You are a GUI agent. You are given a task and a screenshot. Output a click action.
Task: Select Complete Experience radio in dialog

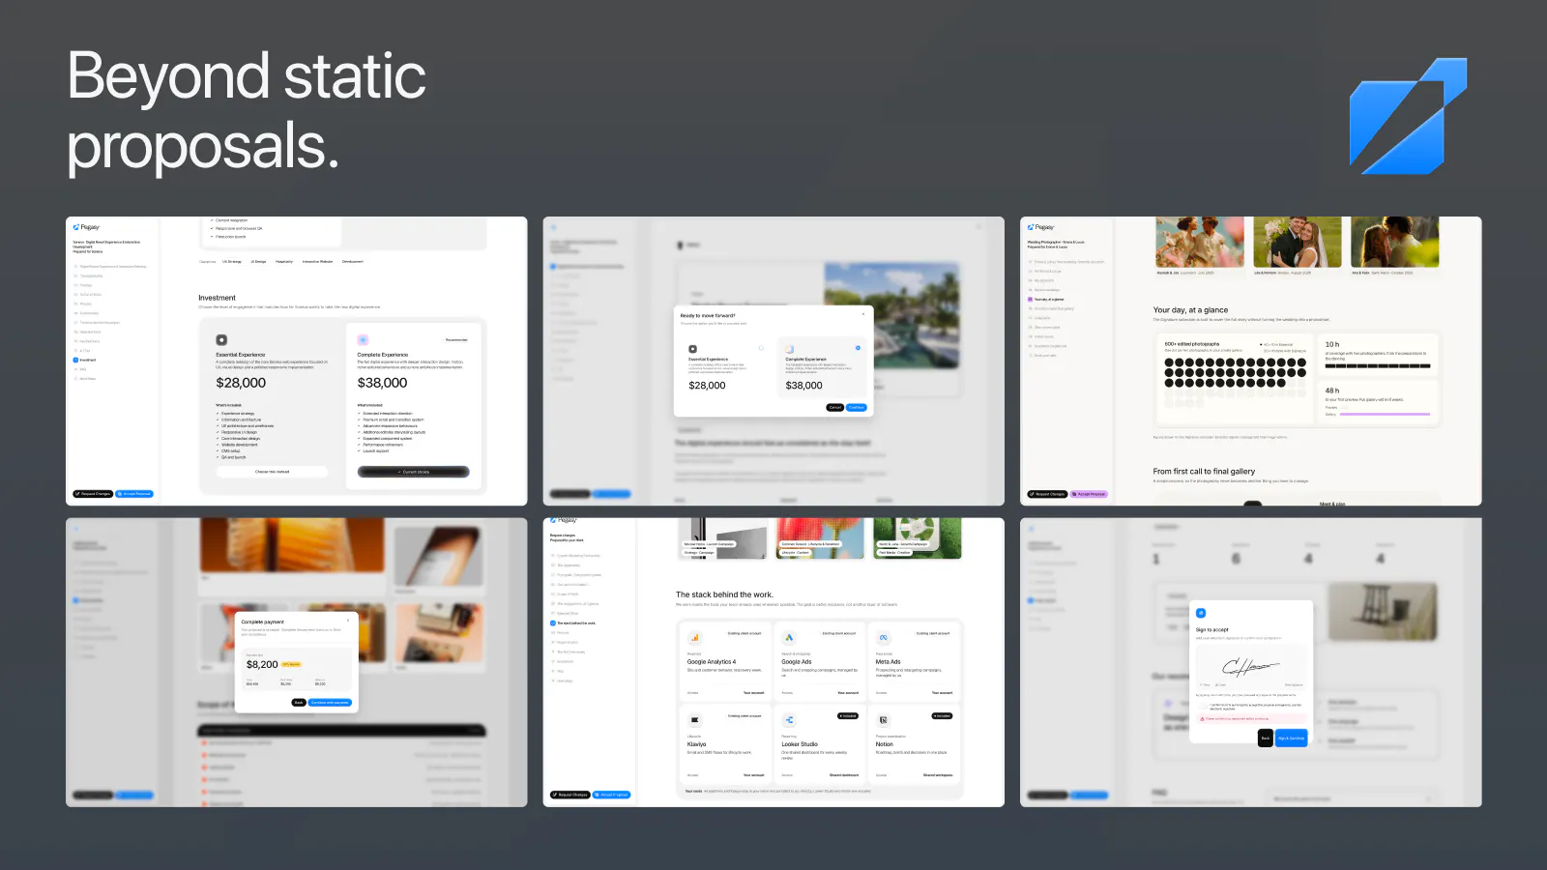858,348
